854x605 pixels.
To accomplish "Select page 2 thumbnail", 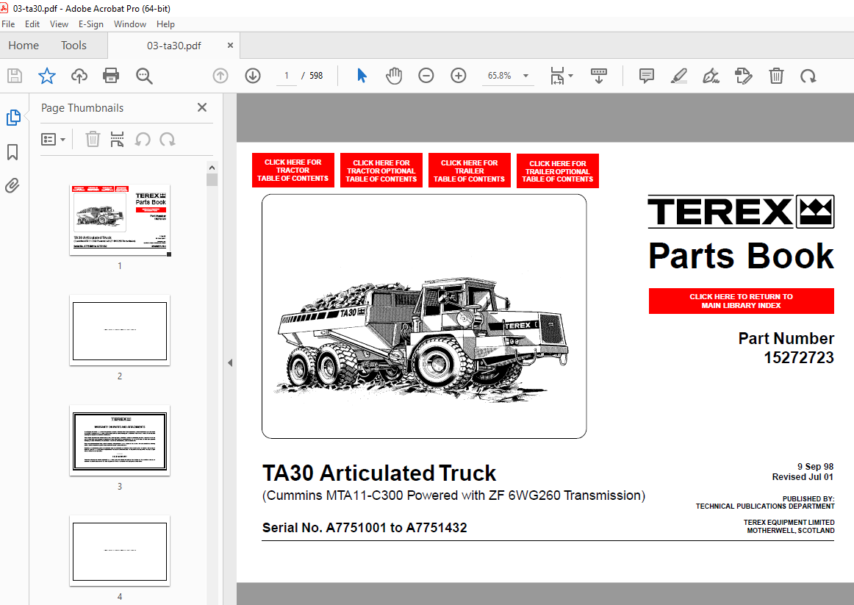I will 120,331.
